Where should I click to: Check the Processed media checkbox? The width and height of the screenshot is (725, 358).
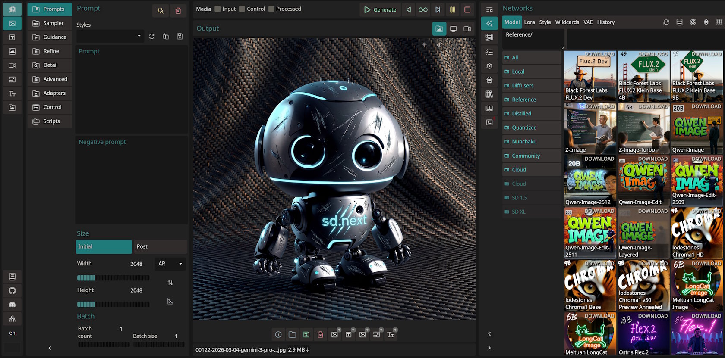tap(271, 9)
